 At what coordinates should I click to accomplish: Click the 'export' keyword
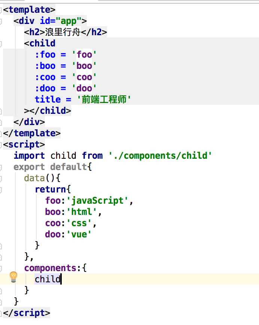(29, 167)
